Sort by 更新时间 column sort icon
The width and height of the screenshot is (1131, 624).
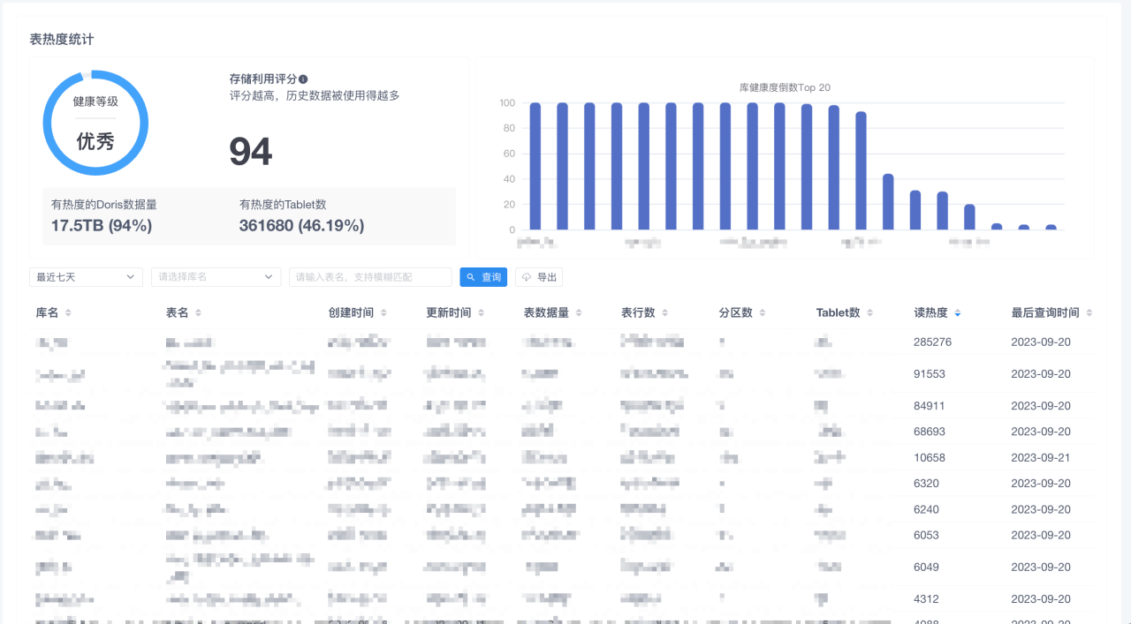click(480, 313)
